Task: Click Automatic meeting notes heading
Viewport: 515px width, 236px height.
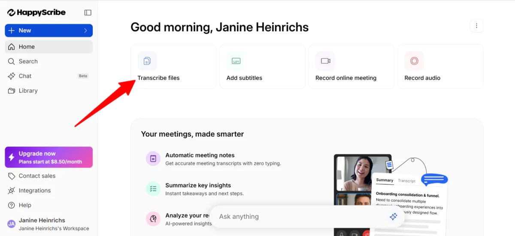Action: click(x=200, y=155)
